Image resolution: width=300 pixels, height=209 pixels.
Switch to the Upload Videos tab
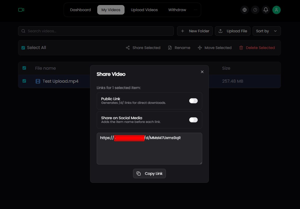tap(144, 10)
